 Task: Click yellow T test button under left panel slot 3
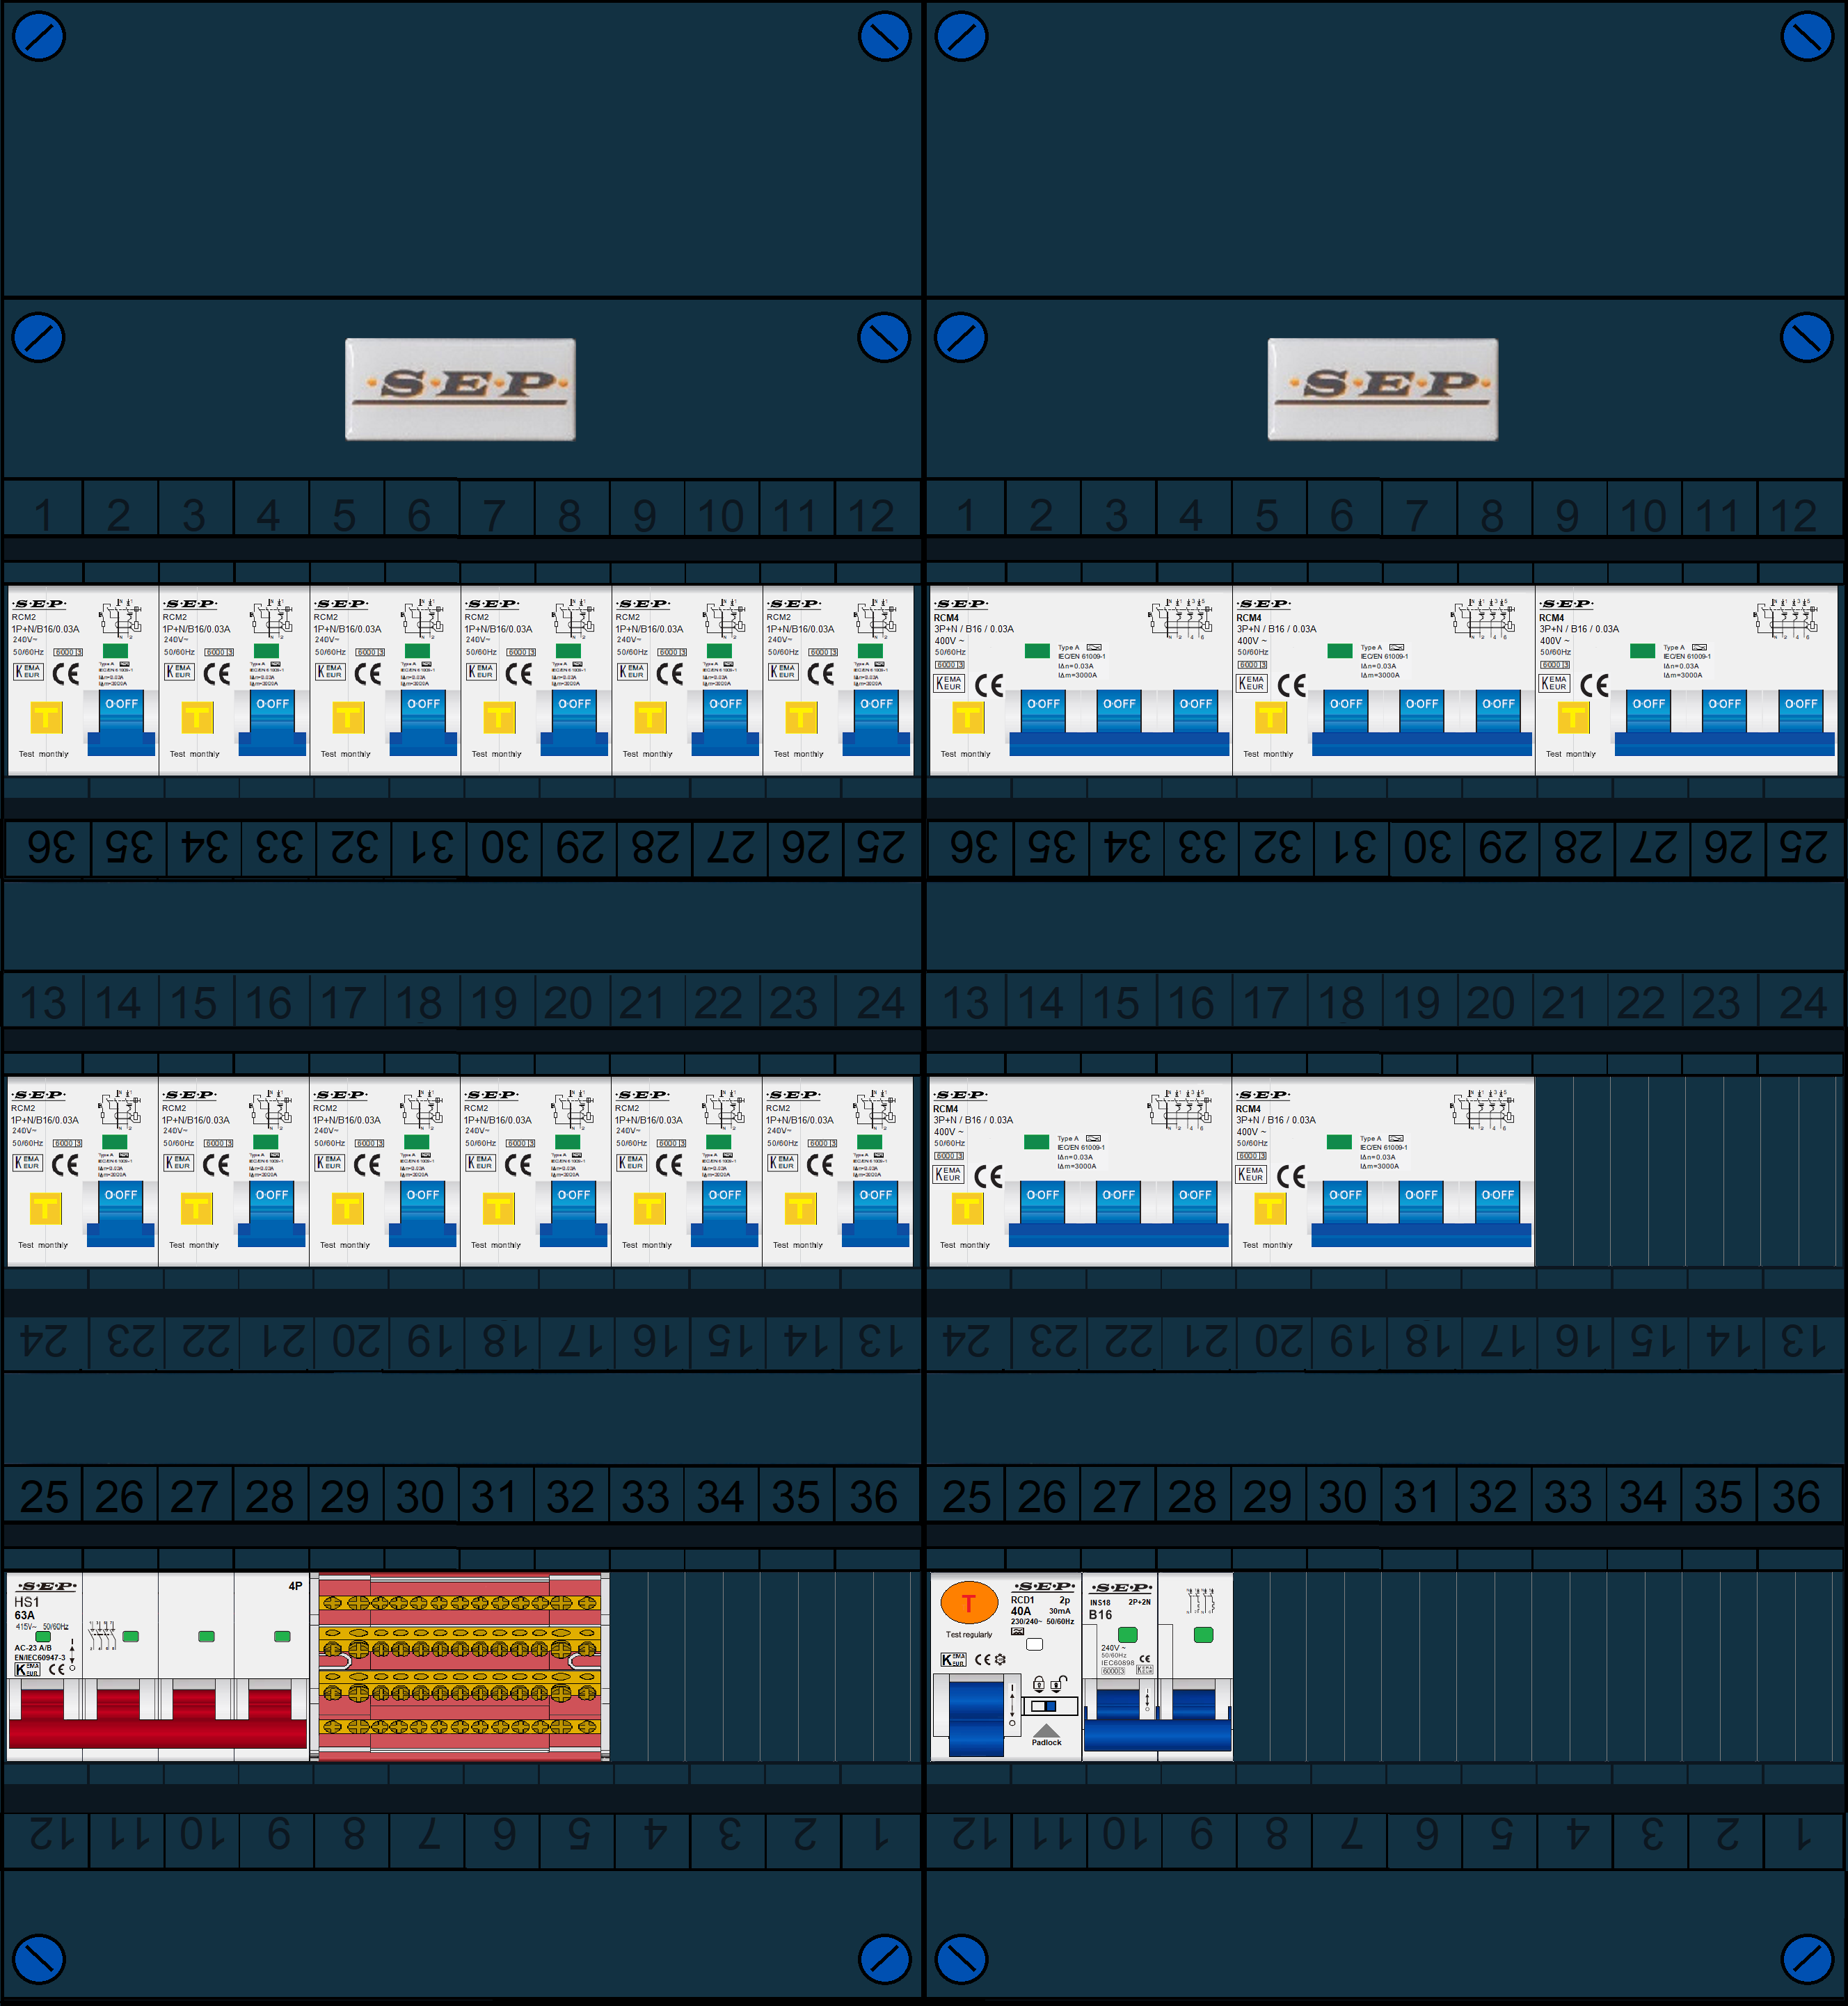(x=197, y=718)
